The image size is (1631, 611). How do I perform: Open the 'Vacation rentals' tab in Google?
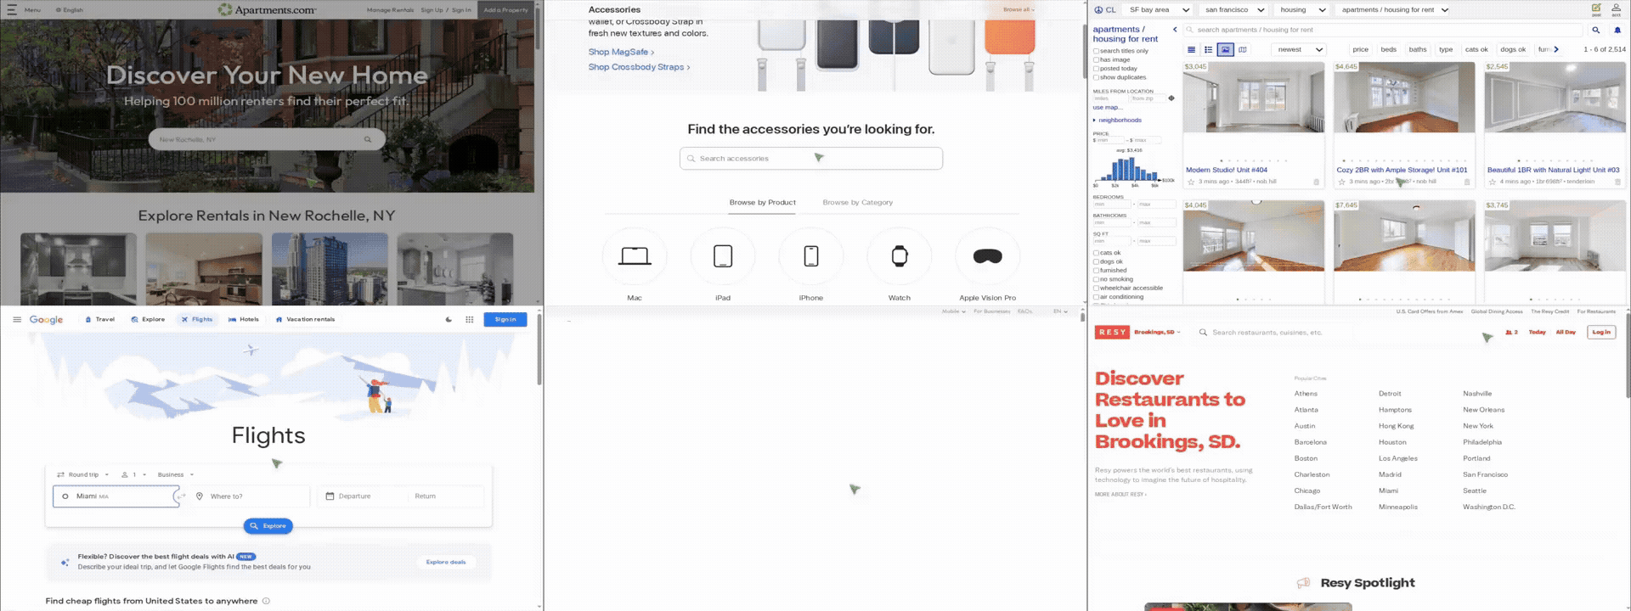coord(305,320)
